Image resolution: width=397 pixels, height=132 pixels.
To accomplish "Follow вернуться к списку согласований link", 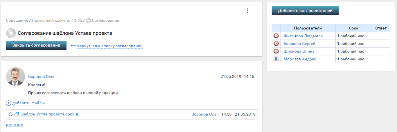I will point(110,46).
